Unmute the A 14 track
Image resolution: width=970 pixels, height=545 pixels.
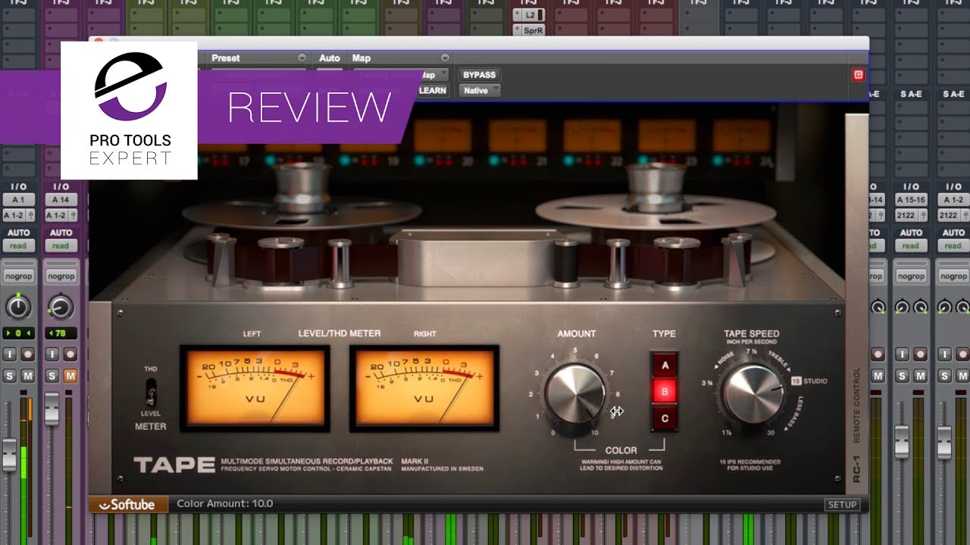70,376
